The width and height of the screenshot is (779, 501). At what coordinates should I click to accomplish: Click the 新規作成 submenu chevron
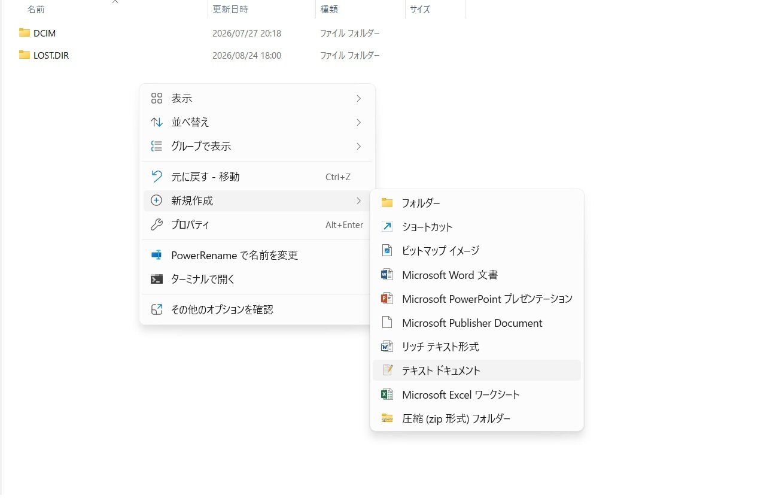pos(358,201)
